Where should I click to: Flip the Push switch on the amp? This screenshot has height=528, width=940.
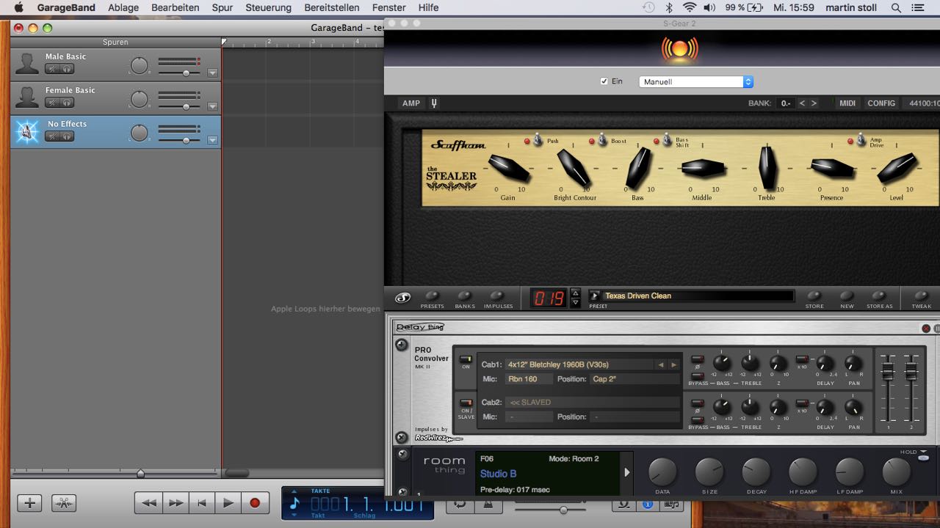coord(537,139)
